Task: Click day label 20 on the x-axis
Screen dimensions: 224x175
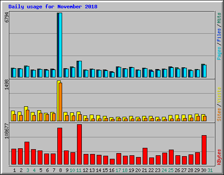Action: [x=138, y=170]
